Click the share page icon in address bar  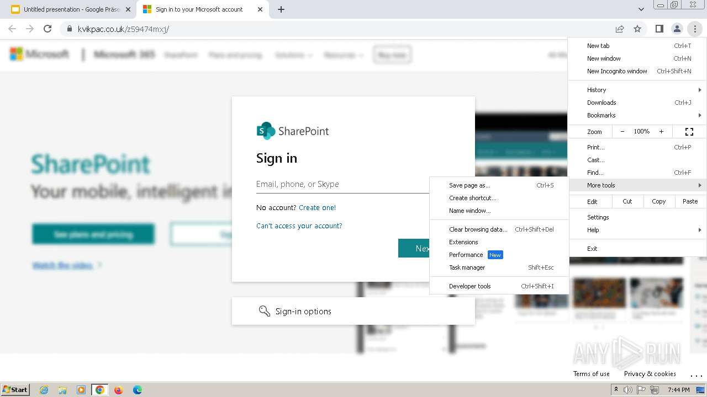pos(620,29)
